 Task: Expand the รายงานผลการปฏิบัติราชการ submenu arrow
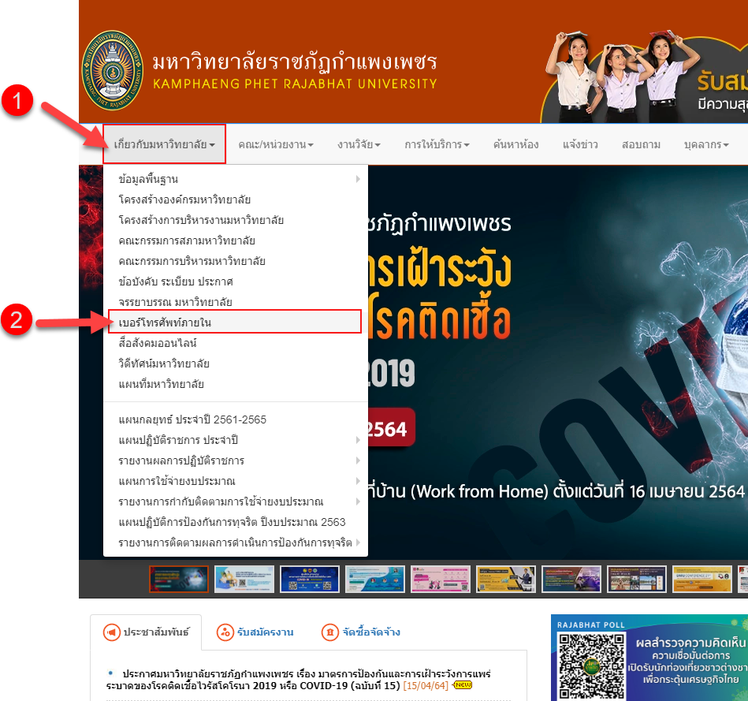click(x=358, y=460)
